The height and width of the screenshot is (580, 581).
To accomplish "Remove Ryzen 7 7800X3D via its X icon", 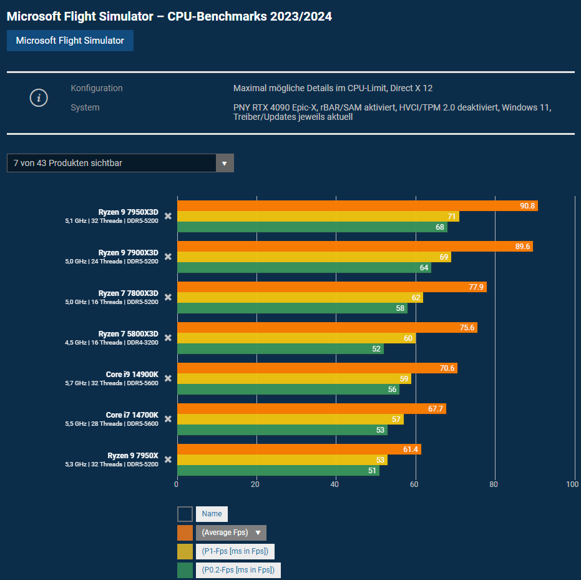I will pos(168,297).
